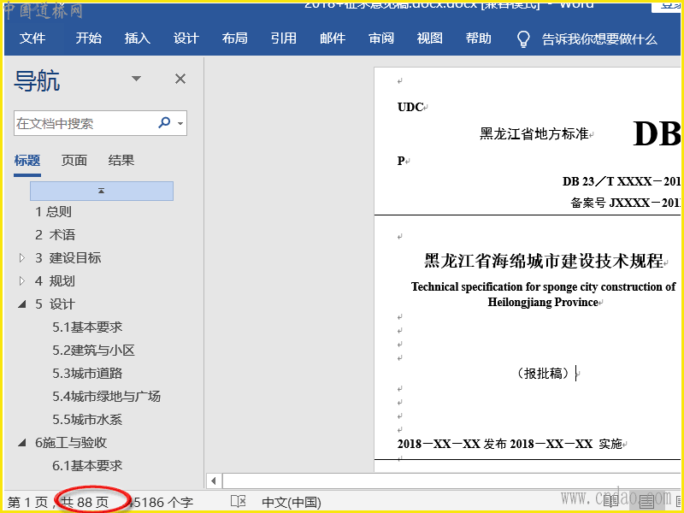684x513 pixels.
Task: Click the Heilongjiang Province subtitle line
Action: click(x=543, y=303)
